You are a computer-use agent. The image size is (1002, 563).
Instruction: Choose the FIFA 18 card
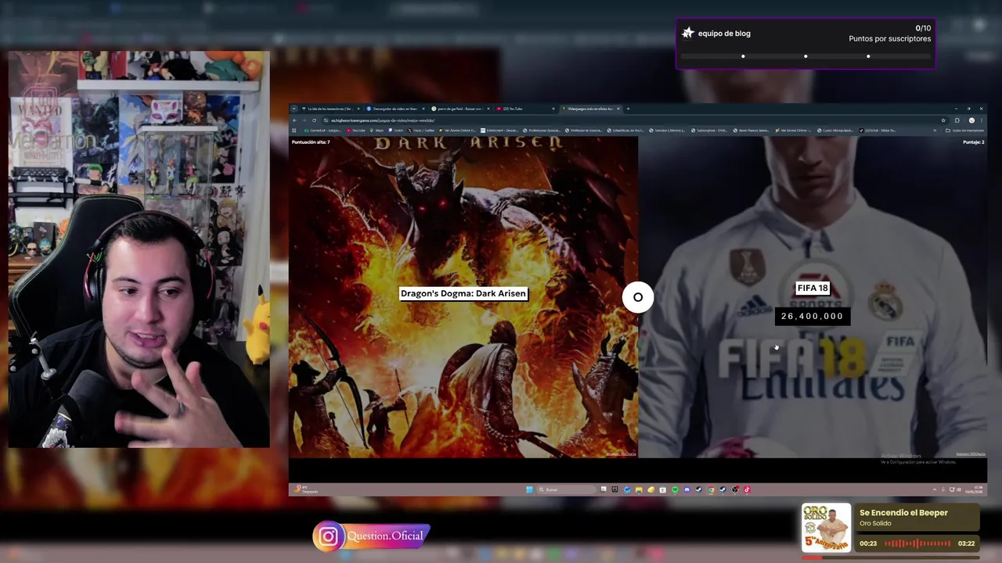[813, 297]
